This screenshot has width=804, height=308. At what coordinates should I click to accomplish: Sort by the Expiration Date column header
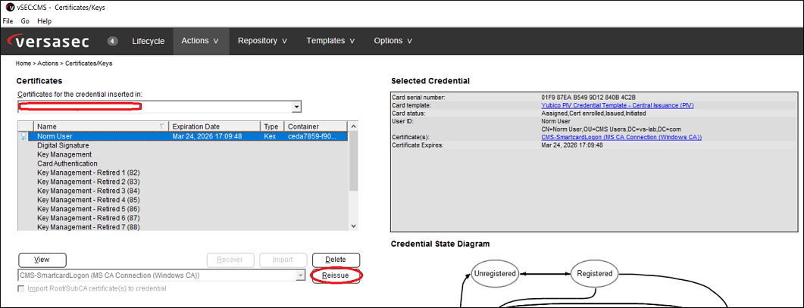[214, 126]
